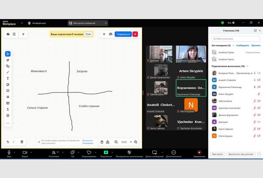The image size is (263, 178).
Task: Click the cloud save icon
Action: coord(8,34)
